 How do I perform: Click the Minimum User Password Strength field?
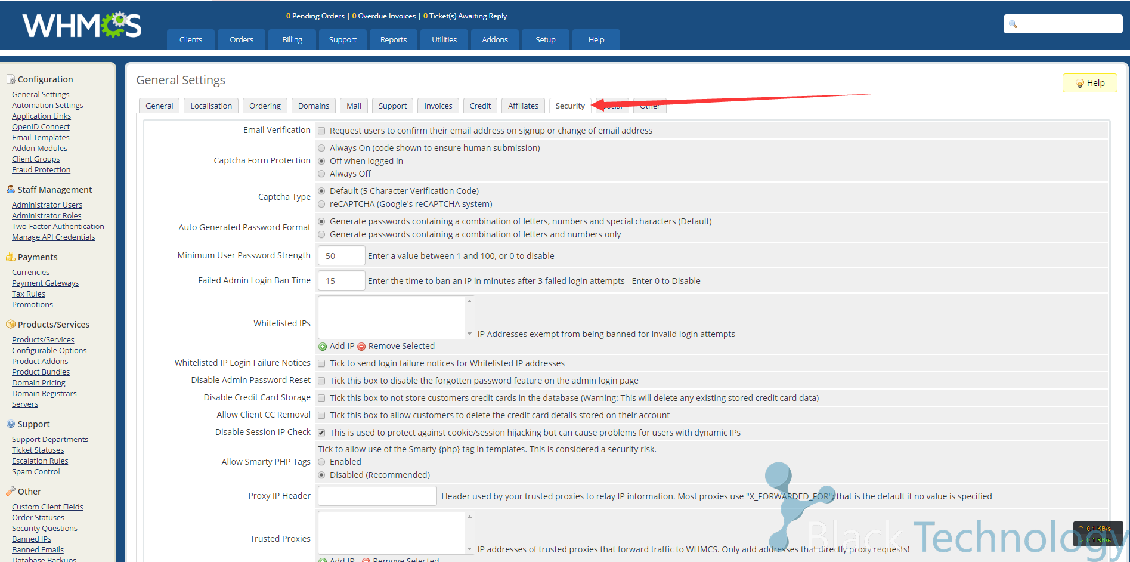[x=341, y=256]
